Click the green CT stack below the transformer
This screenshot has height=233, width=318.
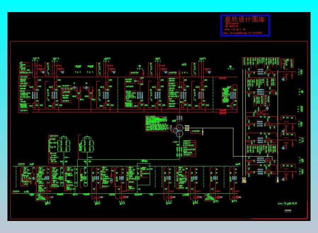pyautogui.click(x=179, y=152)
